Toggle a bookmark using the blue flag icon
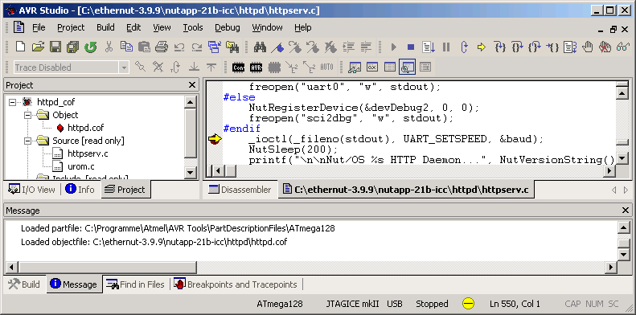Screen dimensions: 636x315 tap(277, 47)
